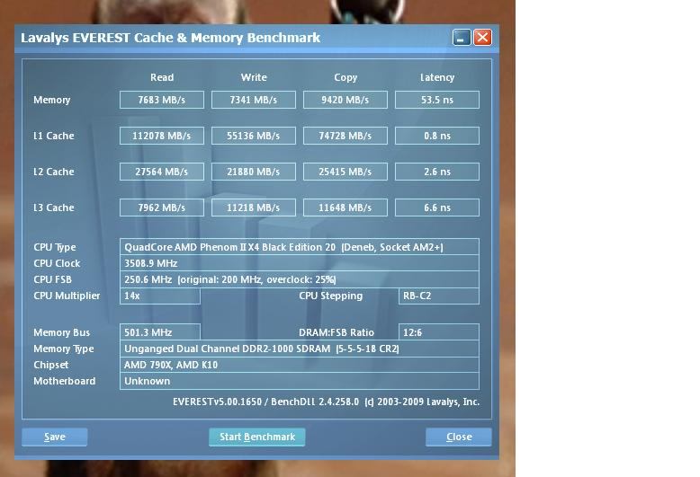
Task: Click the CPU FSB label
Action: 52,279
